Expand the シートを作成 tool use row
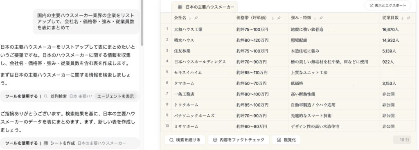Viewport: 419px width, 150px height. point(70,143)
